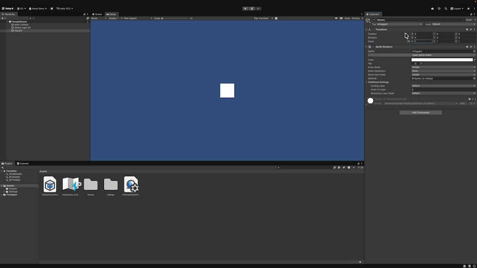477x268 pixels.
Task: Open the Inspector tab
Action: pos(373,14)
